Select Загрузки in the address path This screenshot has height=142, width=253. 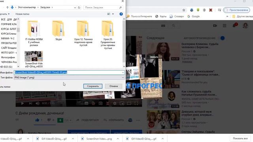point(45,7)
